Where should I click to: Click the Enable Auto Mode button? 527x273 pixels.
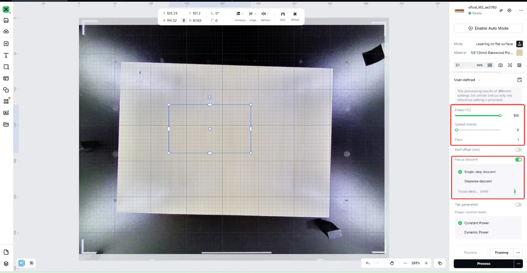pyautogui.click(x=488, y=28)
